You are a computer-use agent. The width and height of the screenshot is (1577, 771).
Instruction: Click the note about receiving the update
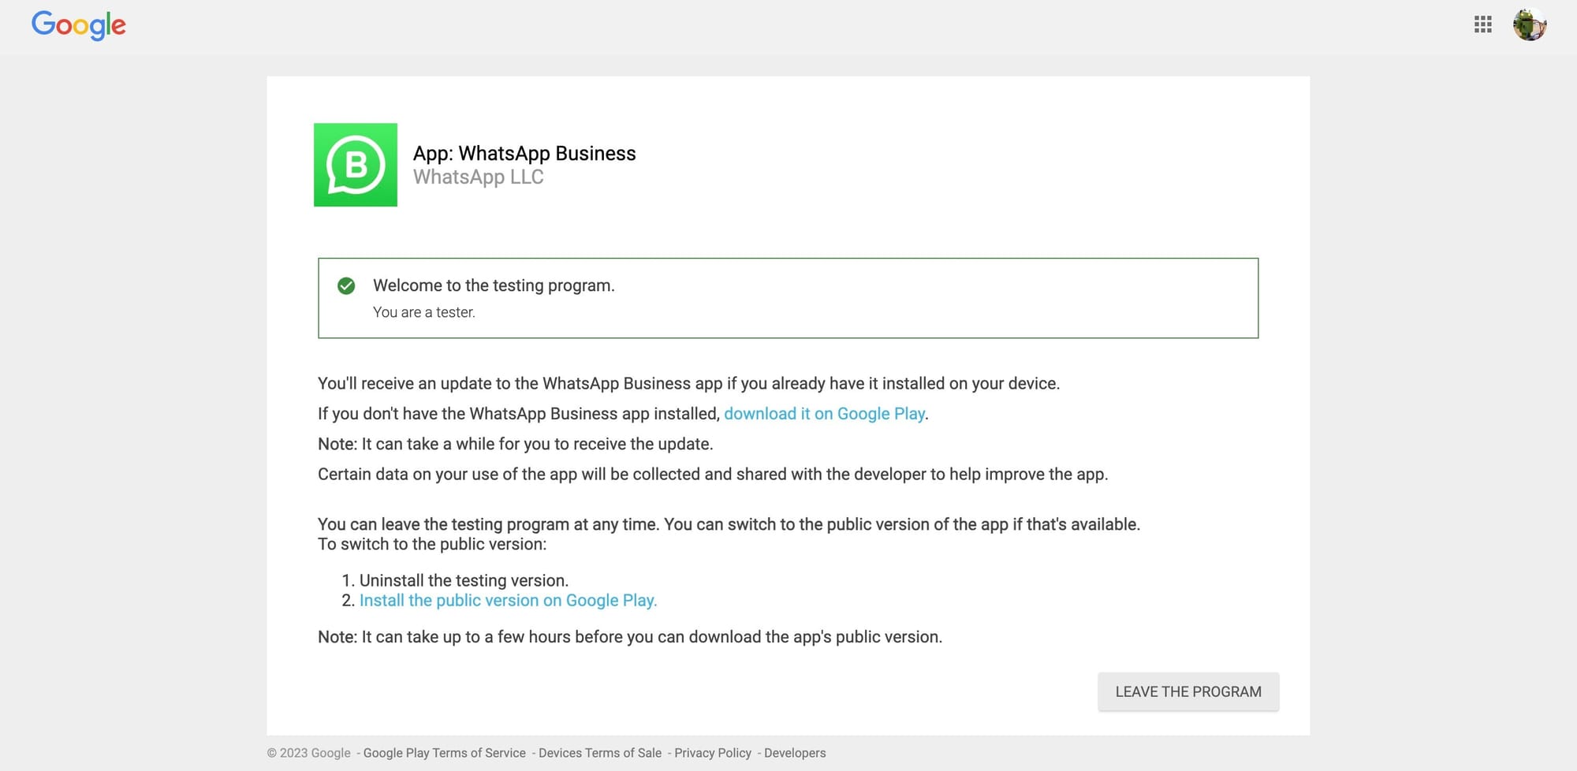pos(516,444)
